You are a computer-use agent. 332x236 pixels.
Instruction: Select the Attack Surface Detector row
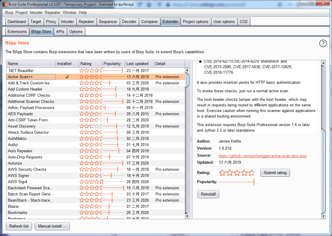click(x=96, y=132)
